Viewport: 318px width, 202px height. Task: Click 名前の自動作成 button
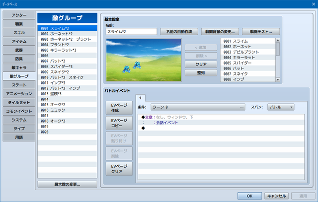pyautogui.click(x=179, y=32)
